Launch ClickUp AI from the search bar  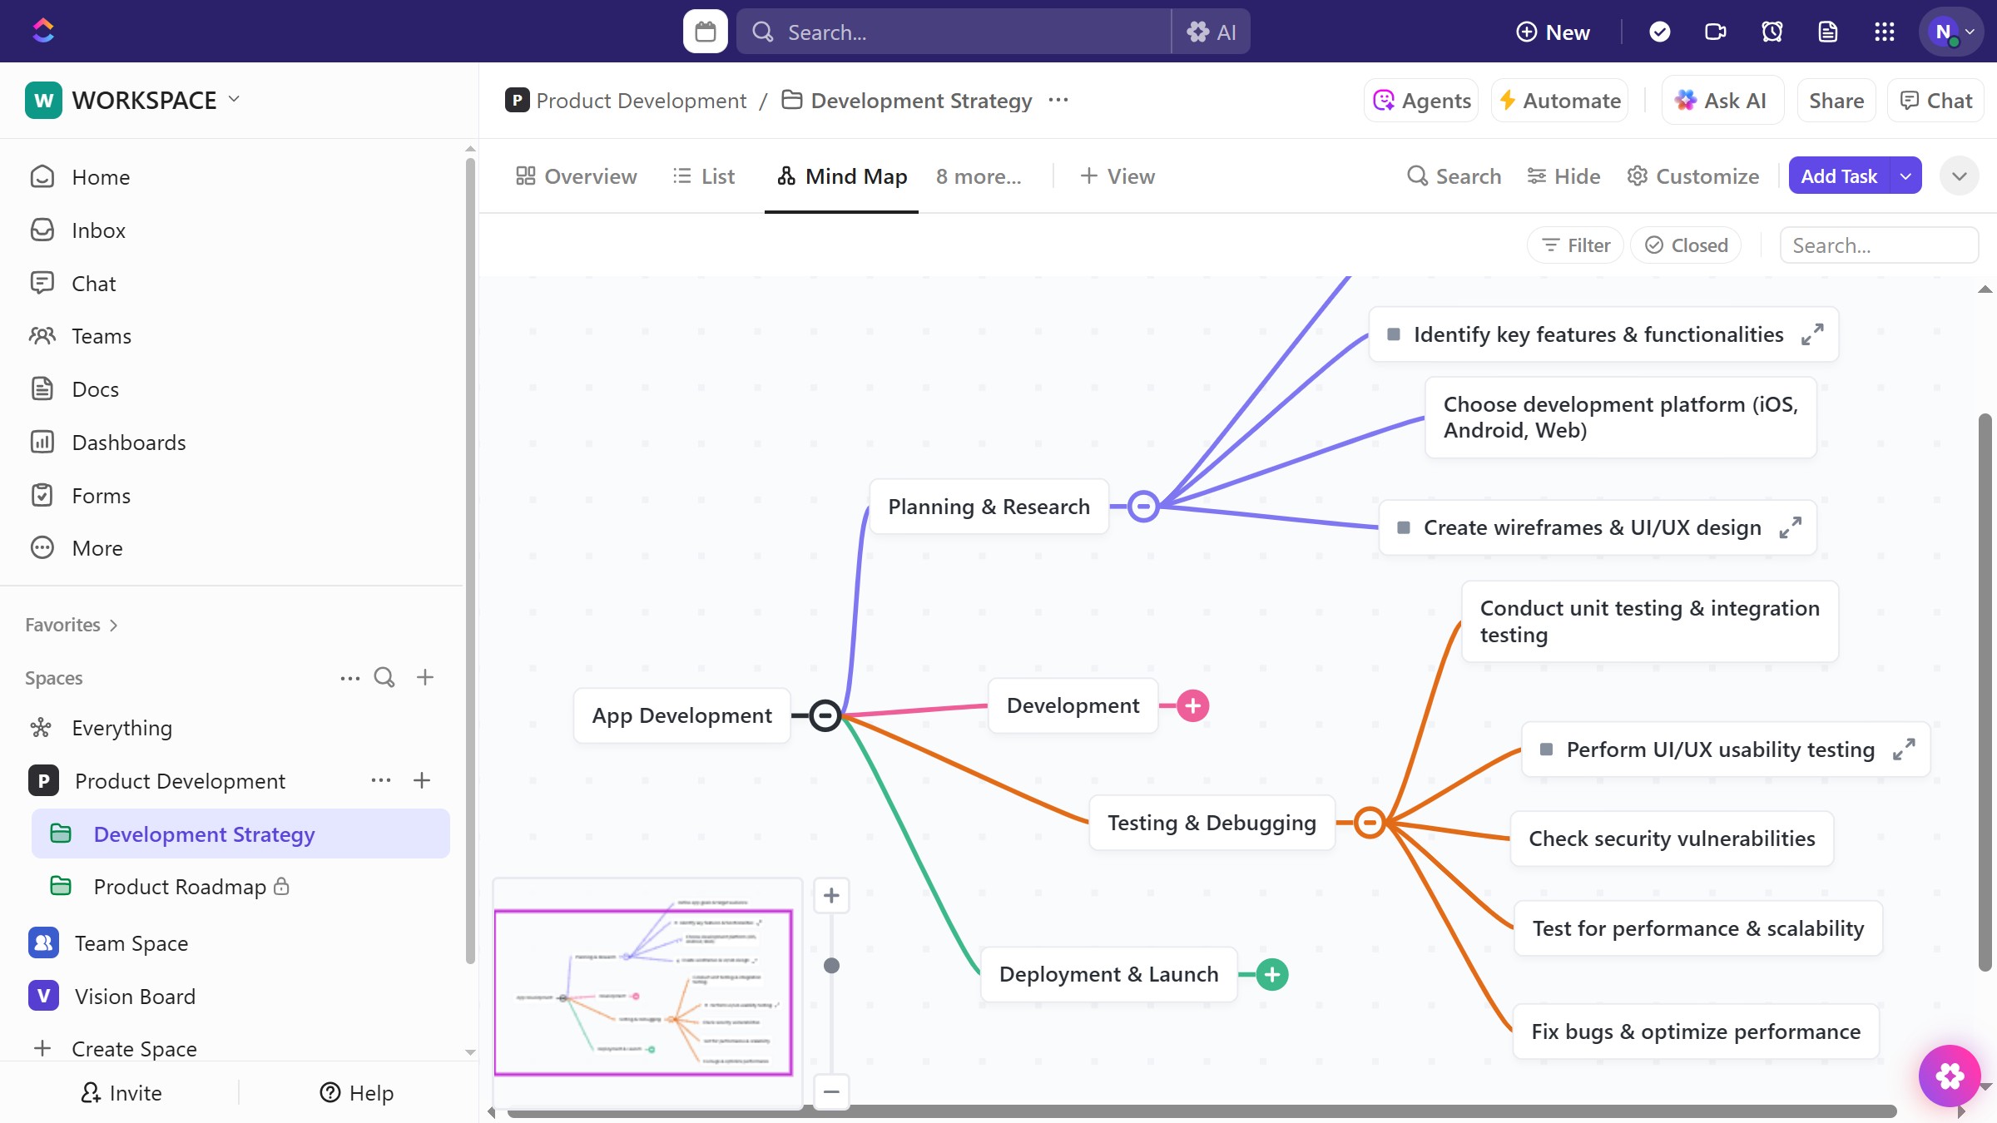pyautogui.click(x=1212, y=31)
